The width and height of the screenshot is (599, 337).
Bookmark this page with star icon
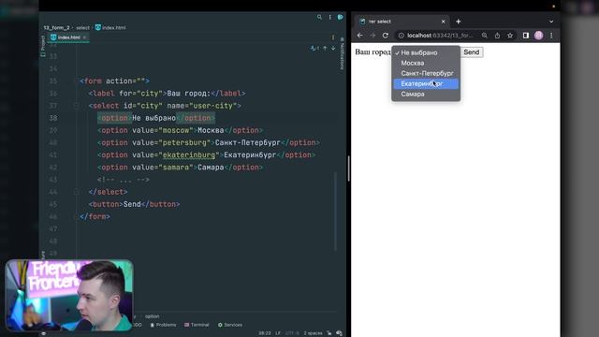tap(509, 36)
